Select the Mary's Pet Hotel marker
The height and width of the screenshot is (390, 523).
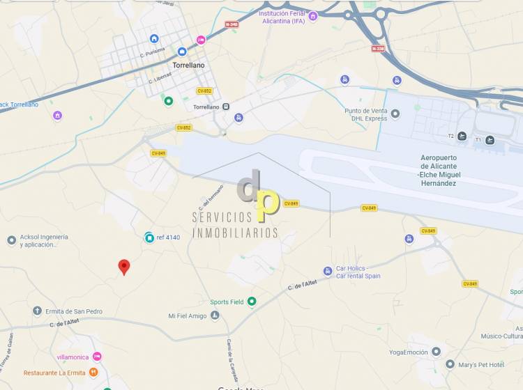[x=450, y=364]
